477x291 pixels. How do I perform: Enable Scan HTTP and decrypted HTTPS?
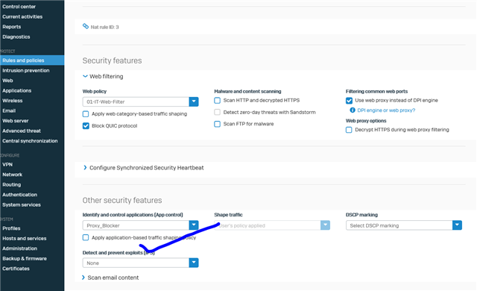tap(217, 101)
